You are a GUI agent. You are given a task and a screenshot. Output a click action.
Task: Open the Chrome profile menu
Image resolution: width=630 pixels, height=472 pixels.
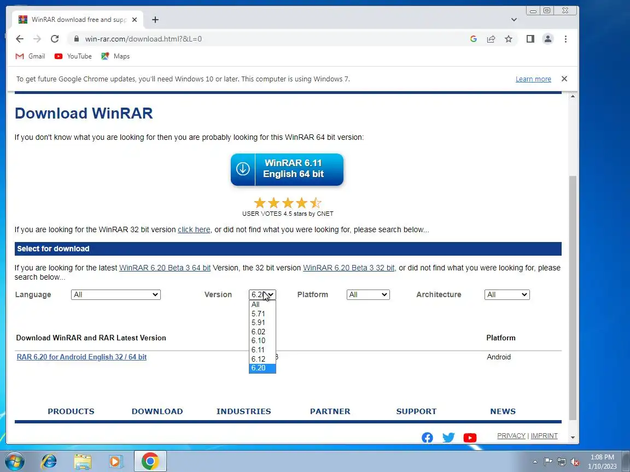pyautogui.click(x=547, y=39)
